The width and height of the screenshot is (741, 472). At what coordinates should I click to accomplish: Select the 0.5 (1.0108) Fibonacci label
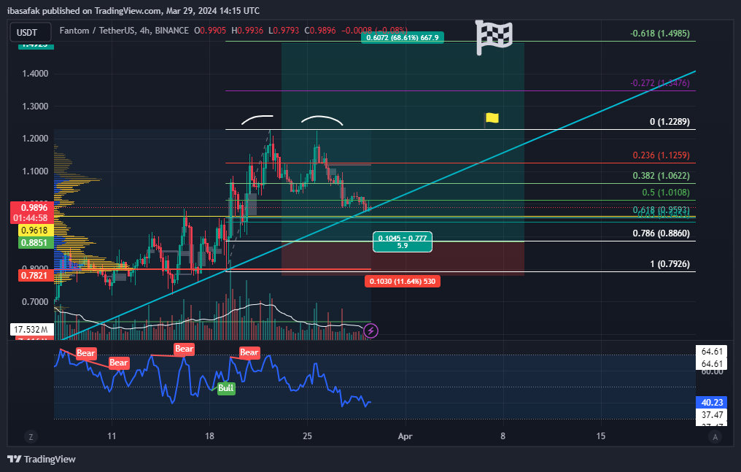pyautogui.click(x=666, y=193)
